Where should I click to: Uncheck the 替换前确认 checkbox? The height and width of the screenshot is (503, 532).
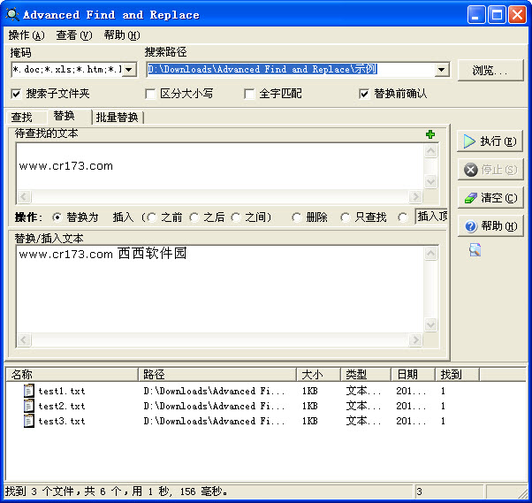click(364, 94)
